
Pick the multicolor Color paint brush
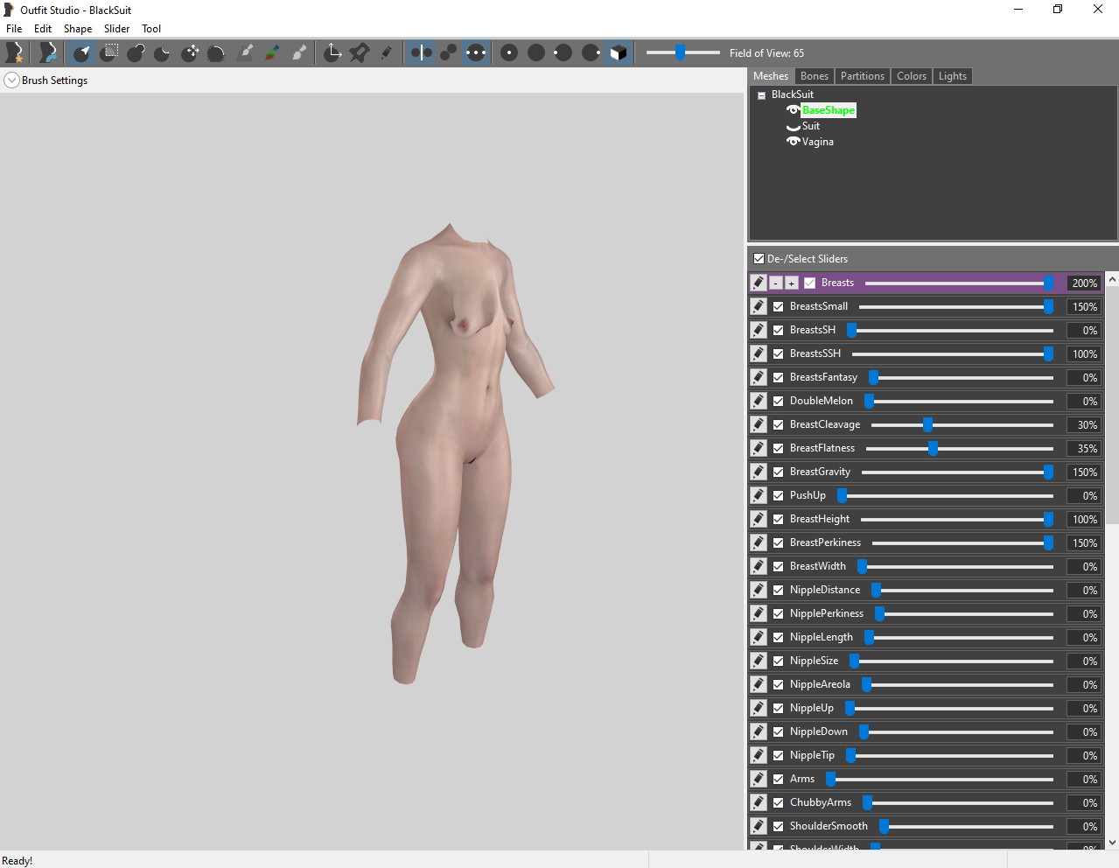tap(272, 52)
